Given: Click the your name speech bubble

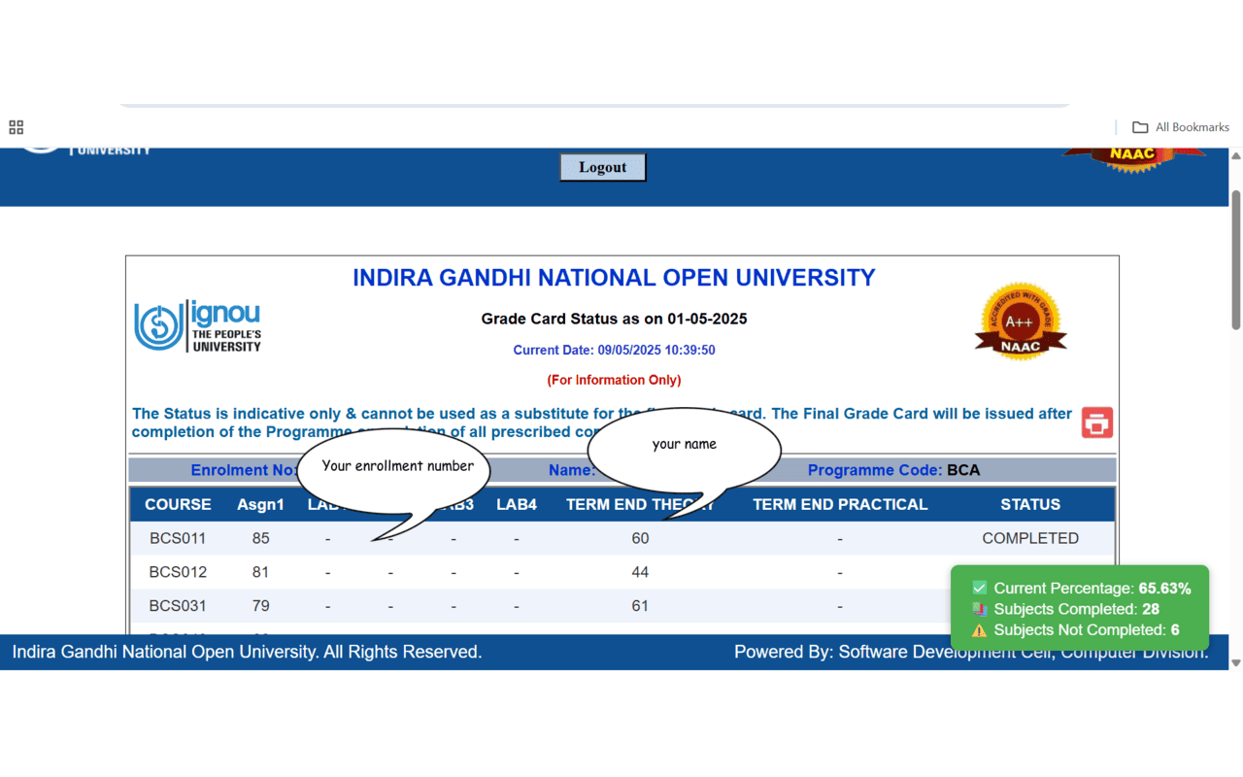Looking at the screenshot, I should pyautogui.click(x=684, y=444).
